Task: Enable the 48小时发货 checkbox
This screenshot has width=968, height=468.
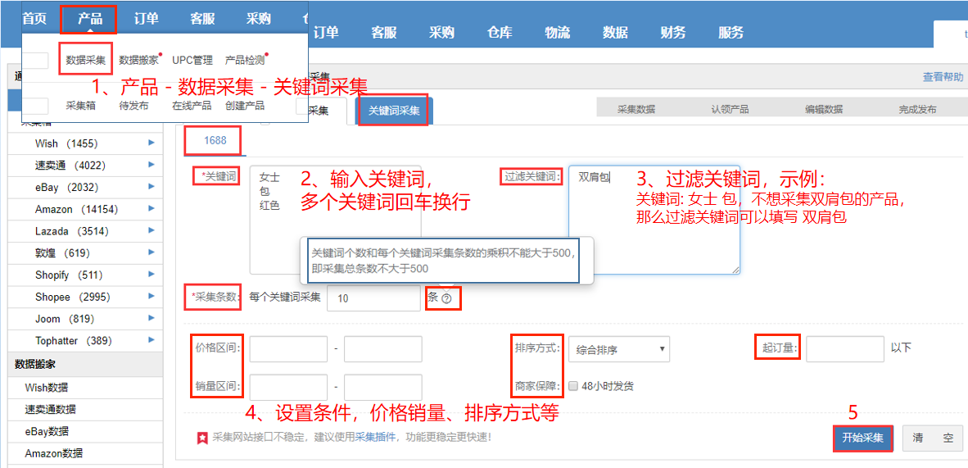Action: [573, 386]
